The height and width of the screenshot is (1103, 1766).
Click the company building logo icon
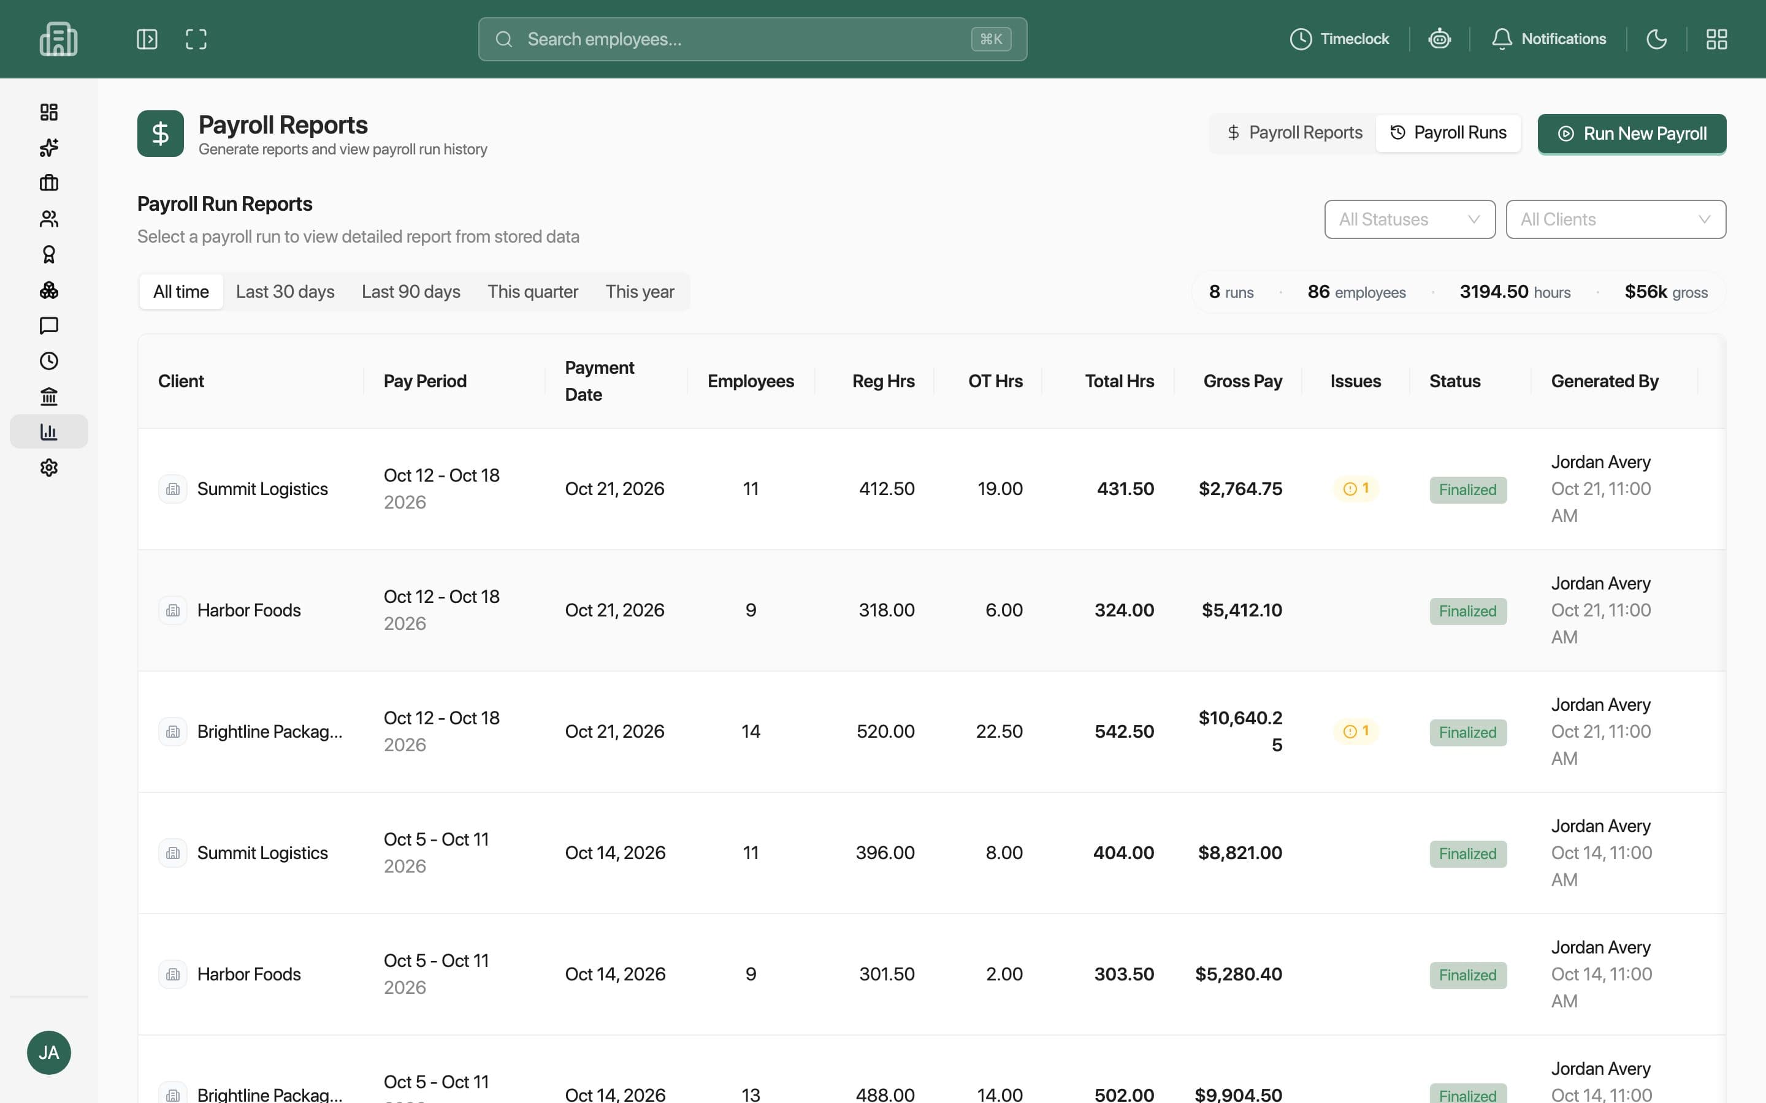(x=58, y=39)
